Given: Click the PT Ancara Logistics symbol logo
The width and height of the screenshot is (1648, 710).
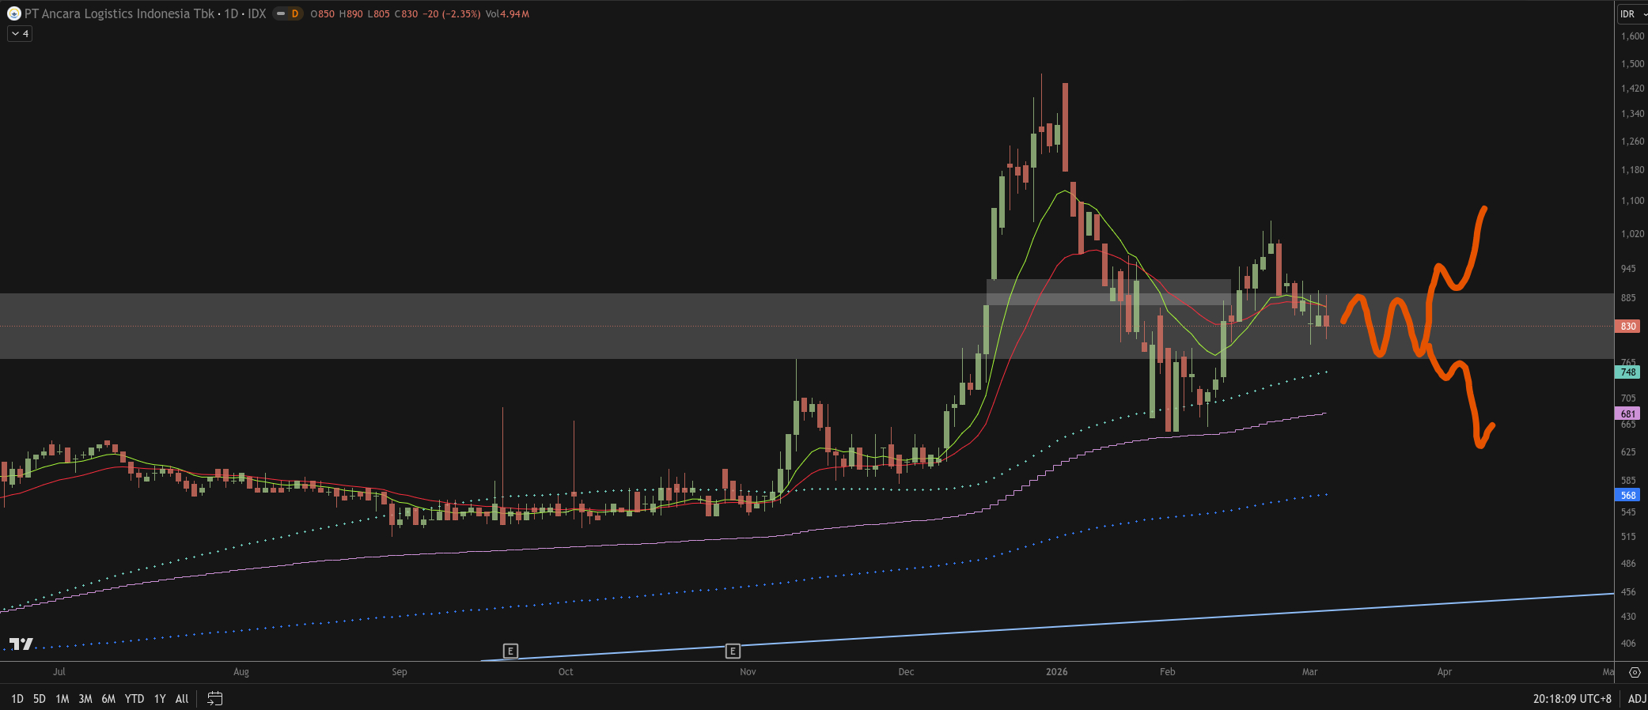Looking at the screenshot, I should click(13, 13).
